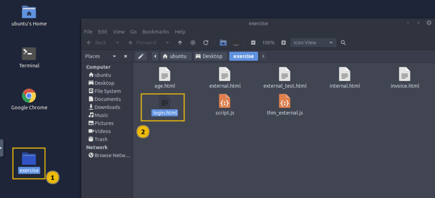This screenshot has height=198, width=435.
Task: Open Browse Network in the sidebar
Action: click(x=108, y=155)
